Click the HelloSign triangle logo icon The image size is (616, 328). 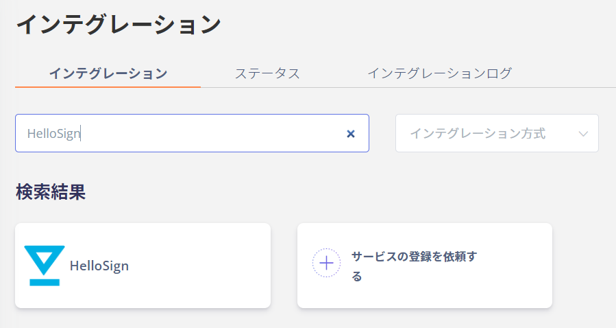[x=45, y=266]
